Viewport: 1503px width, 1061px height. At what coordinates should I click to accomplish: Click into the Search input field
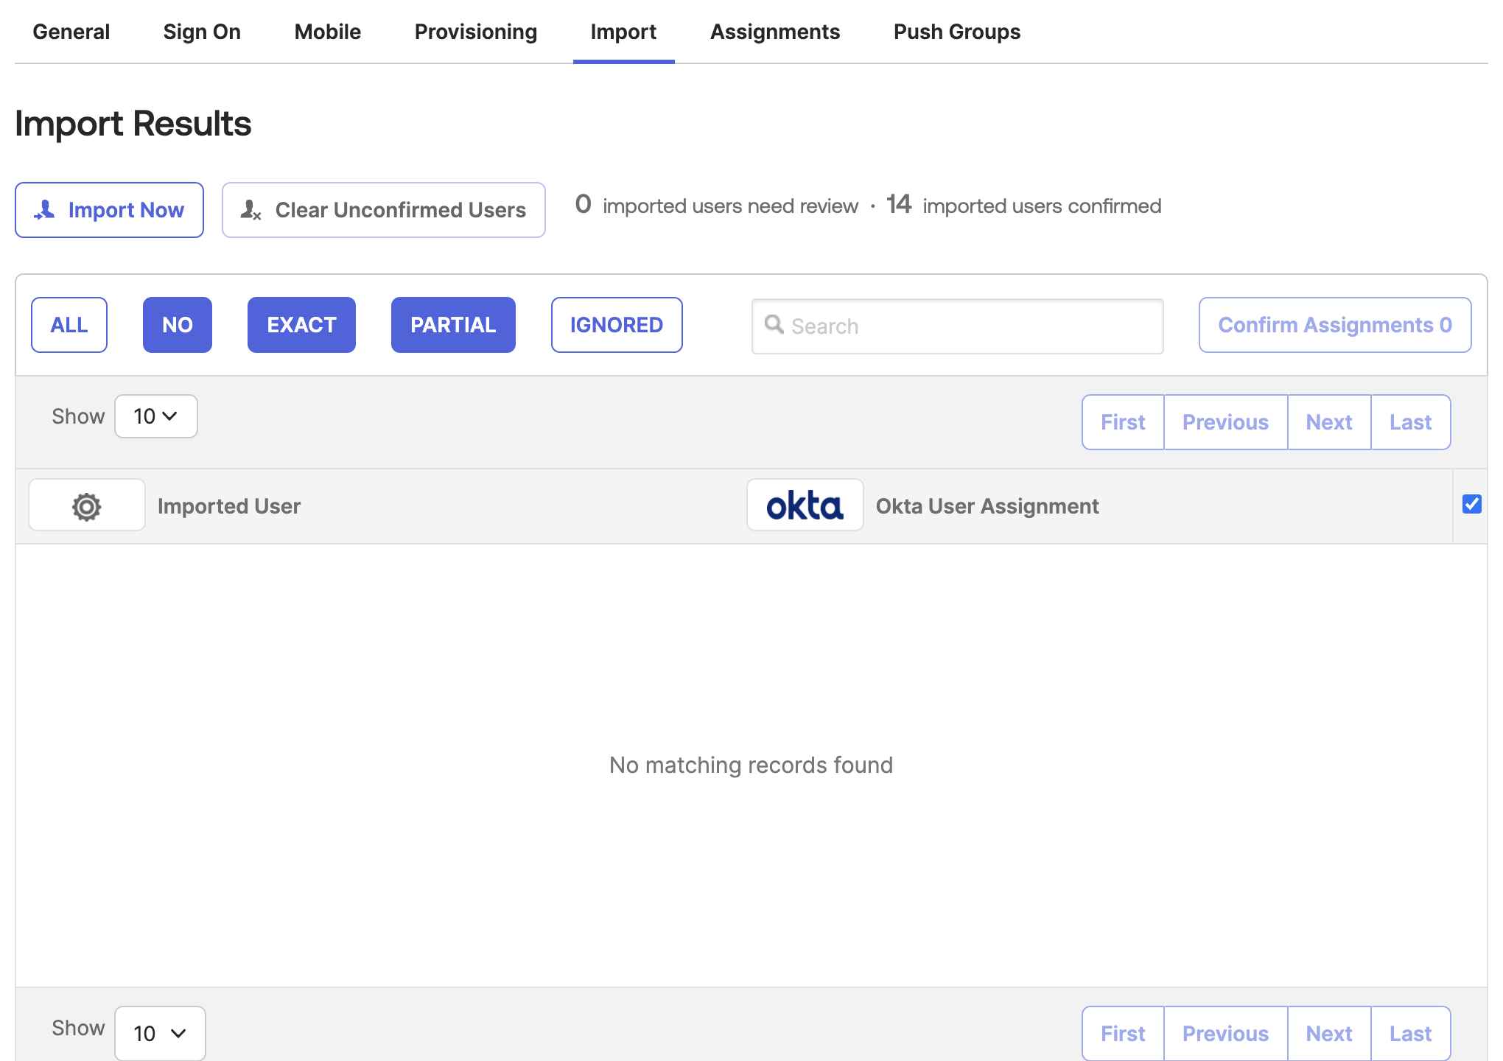pyautogui.click(x=958, y=326)
